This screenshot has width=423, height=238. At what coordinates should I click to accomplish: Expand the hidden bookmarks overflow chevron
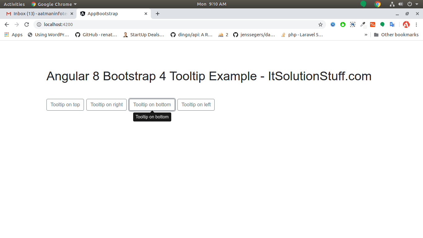coord(366,35)
